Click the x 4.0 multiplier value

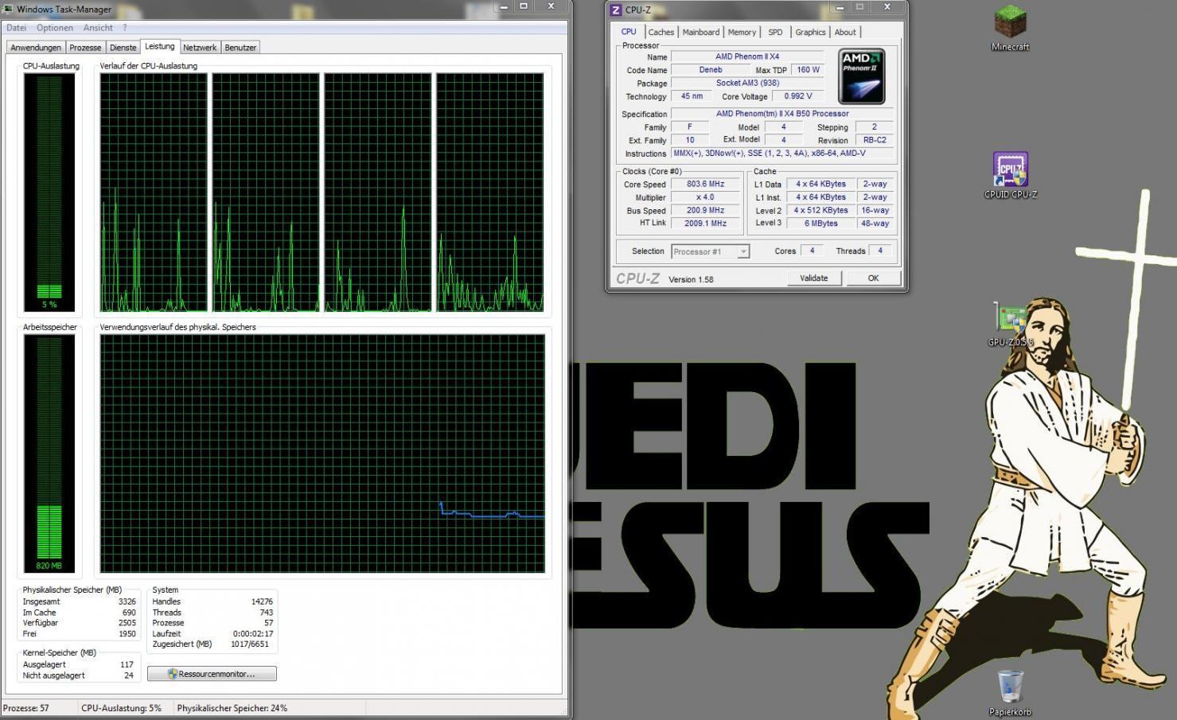(705, 197)
